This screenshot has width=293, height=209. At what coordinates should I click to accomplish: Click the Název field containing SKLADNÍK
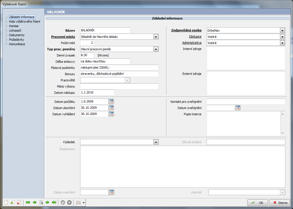click(x=105, y=31)
